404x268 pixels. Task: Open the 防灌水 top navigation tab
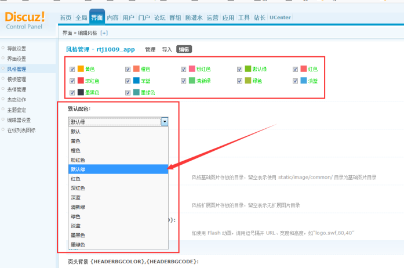click(194, 17)
